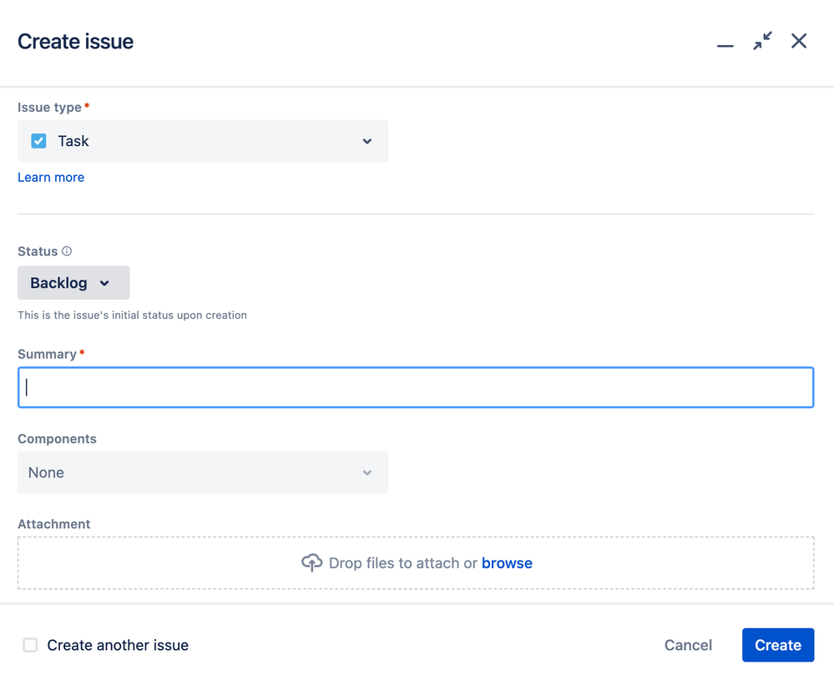Click the blue Task type icon
Screen dimensions: 834x680
(38, 141)
